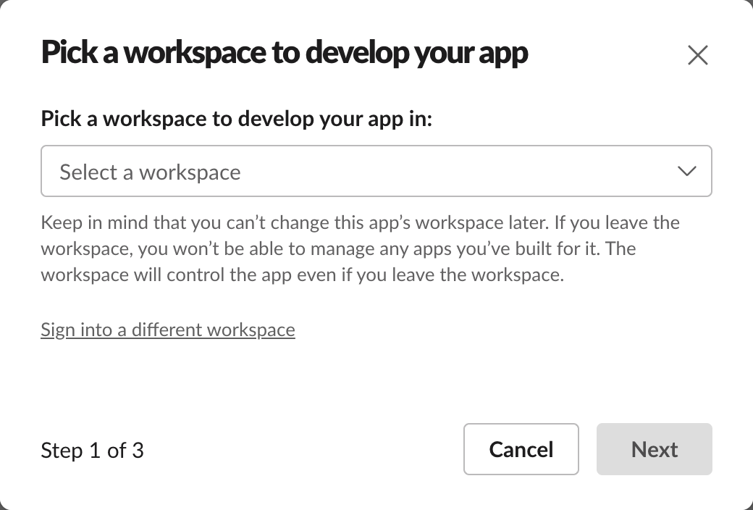Focus the workspace combo box field

(x=376, y=172)
